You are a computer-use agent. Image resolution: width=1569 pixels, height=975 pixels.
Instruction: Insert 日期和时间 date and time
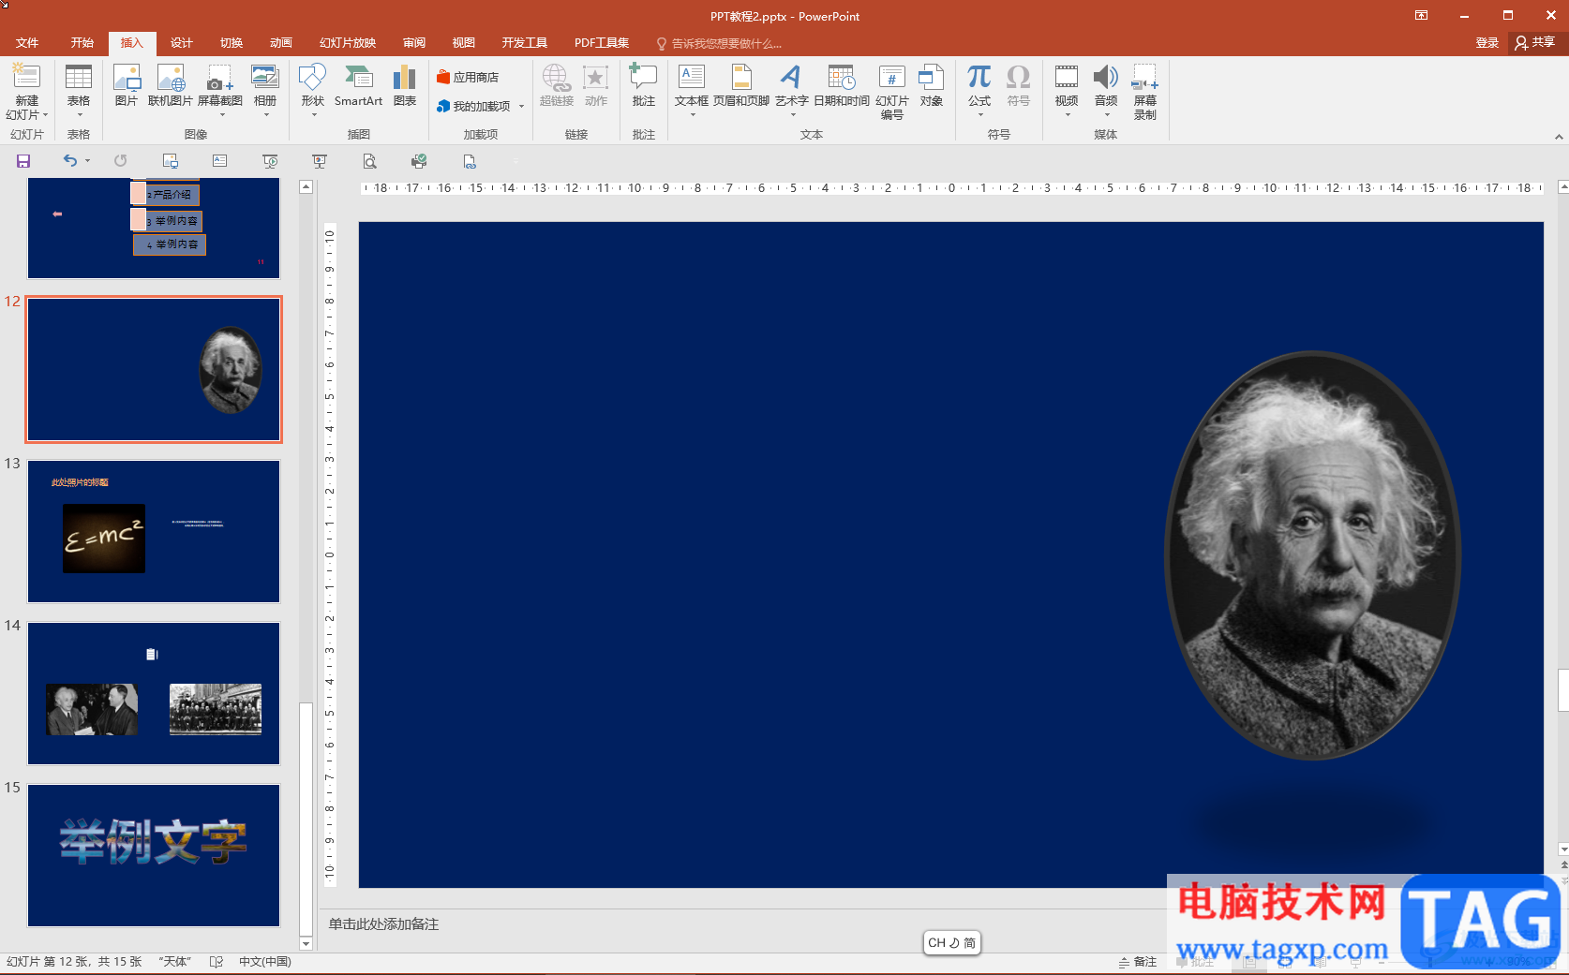coord(842,86)
